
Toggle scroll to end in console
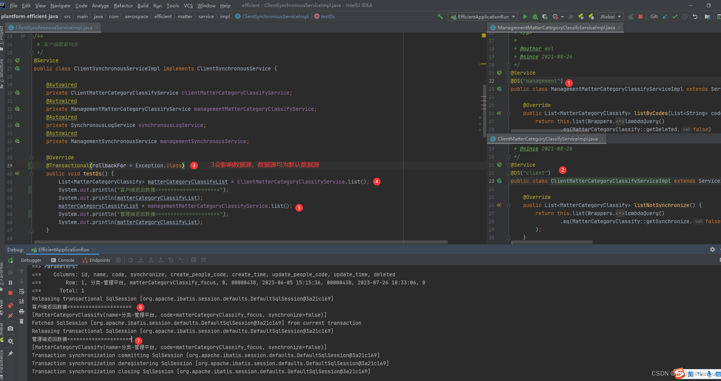[22, 301]
